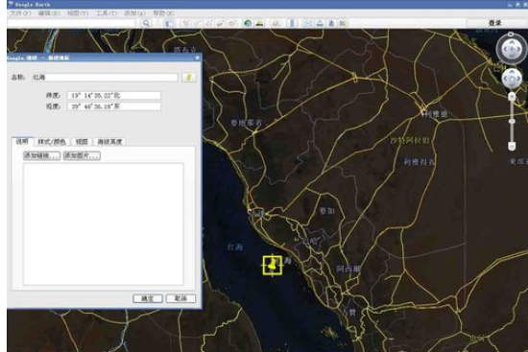Click the 添加链接 button
Image resolution: width=528 pixels, height=352 pixels.
click(41, 155)
